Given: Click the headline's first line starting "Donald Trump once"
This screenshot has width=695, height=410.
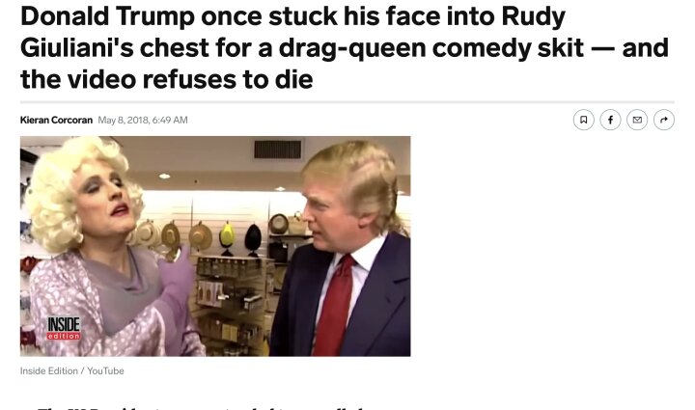Looking at the screenshot, I should pos(292,16).
